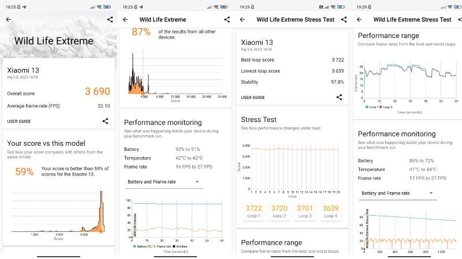Tap the Frame rate value 17 FPS to 27 FPS

tap(428, 178)
